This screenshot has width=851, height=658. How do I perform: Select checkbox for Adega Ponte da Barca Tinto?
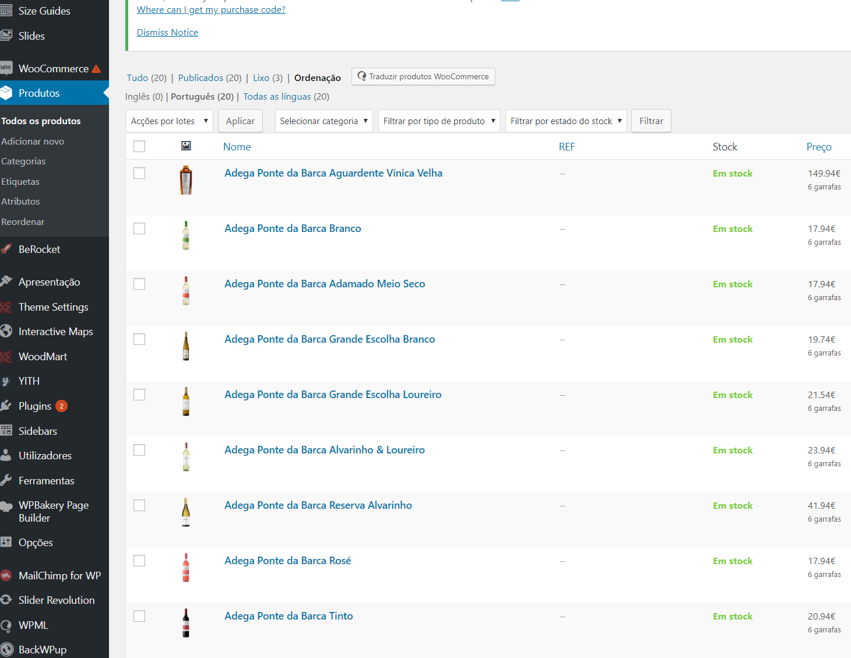(139, 616)
